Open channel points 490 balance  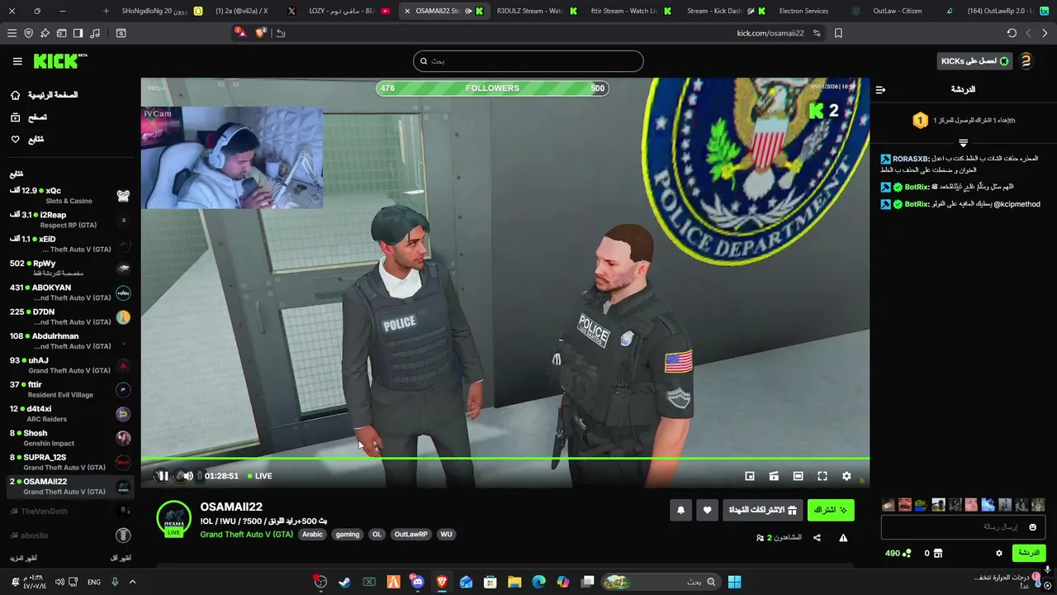point(898,553)
